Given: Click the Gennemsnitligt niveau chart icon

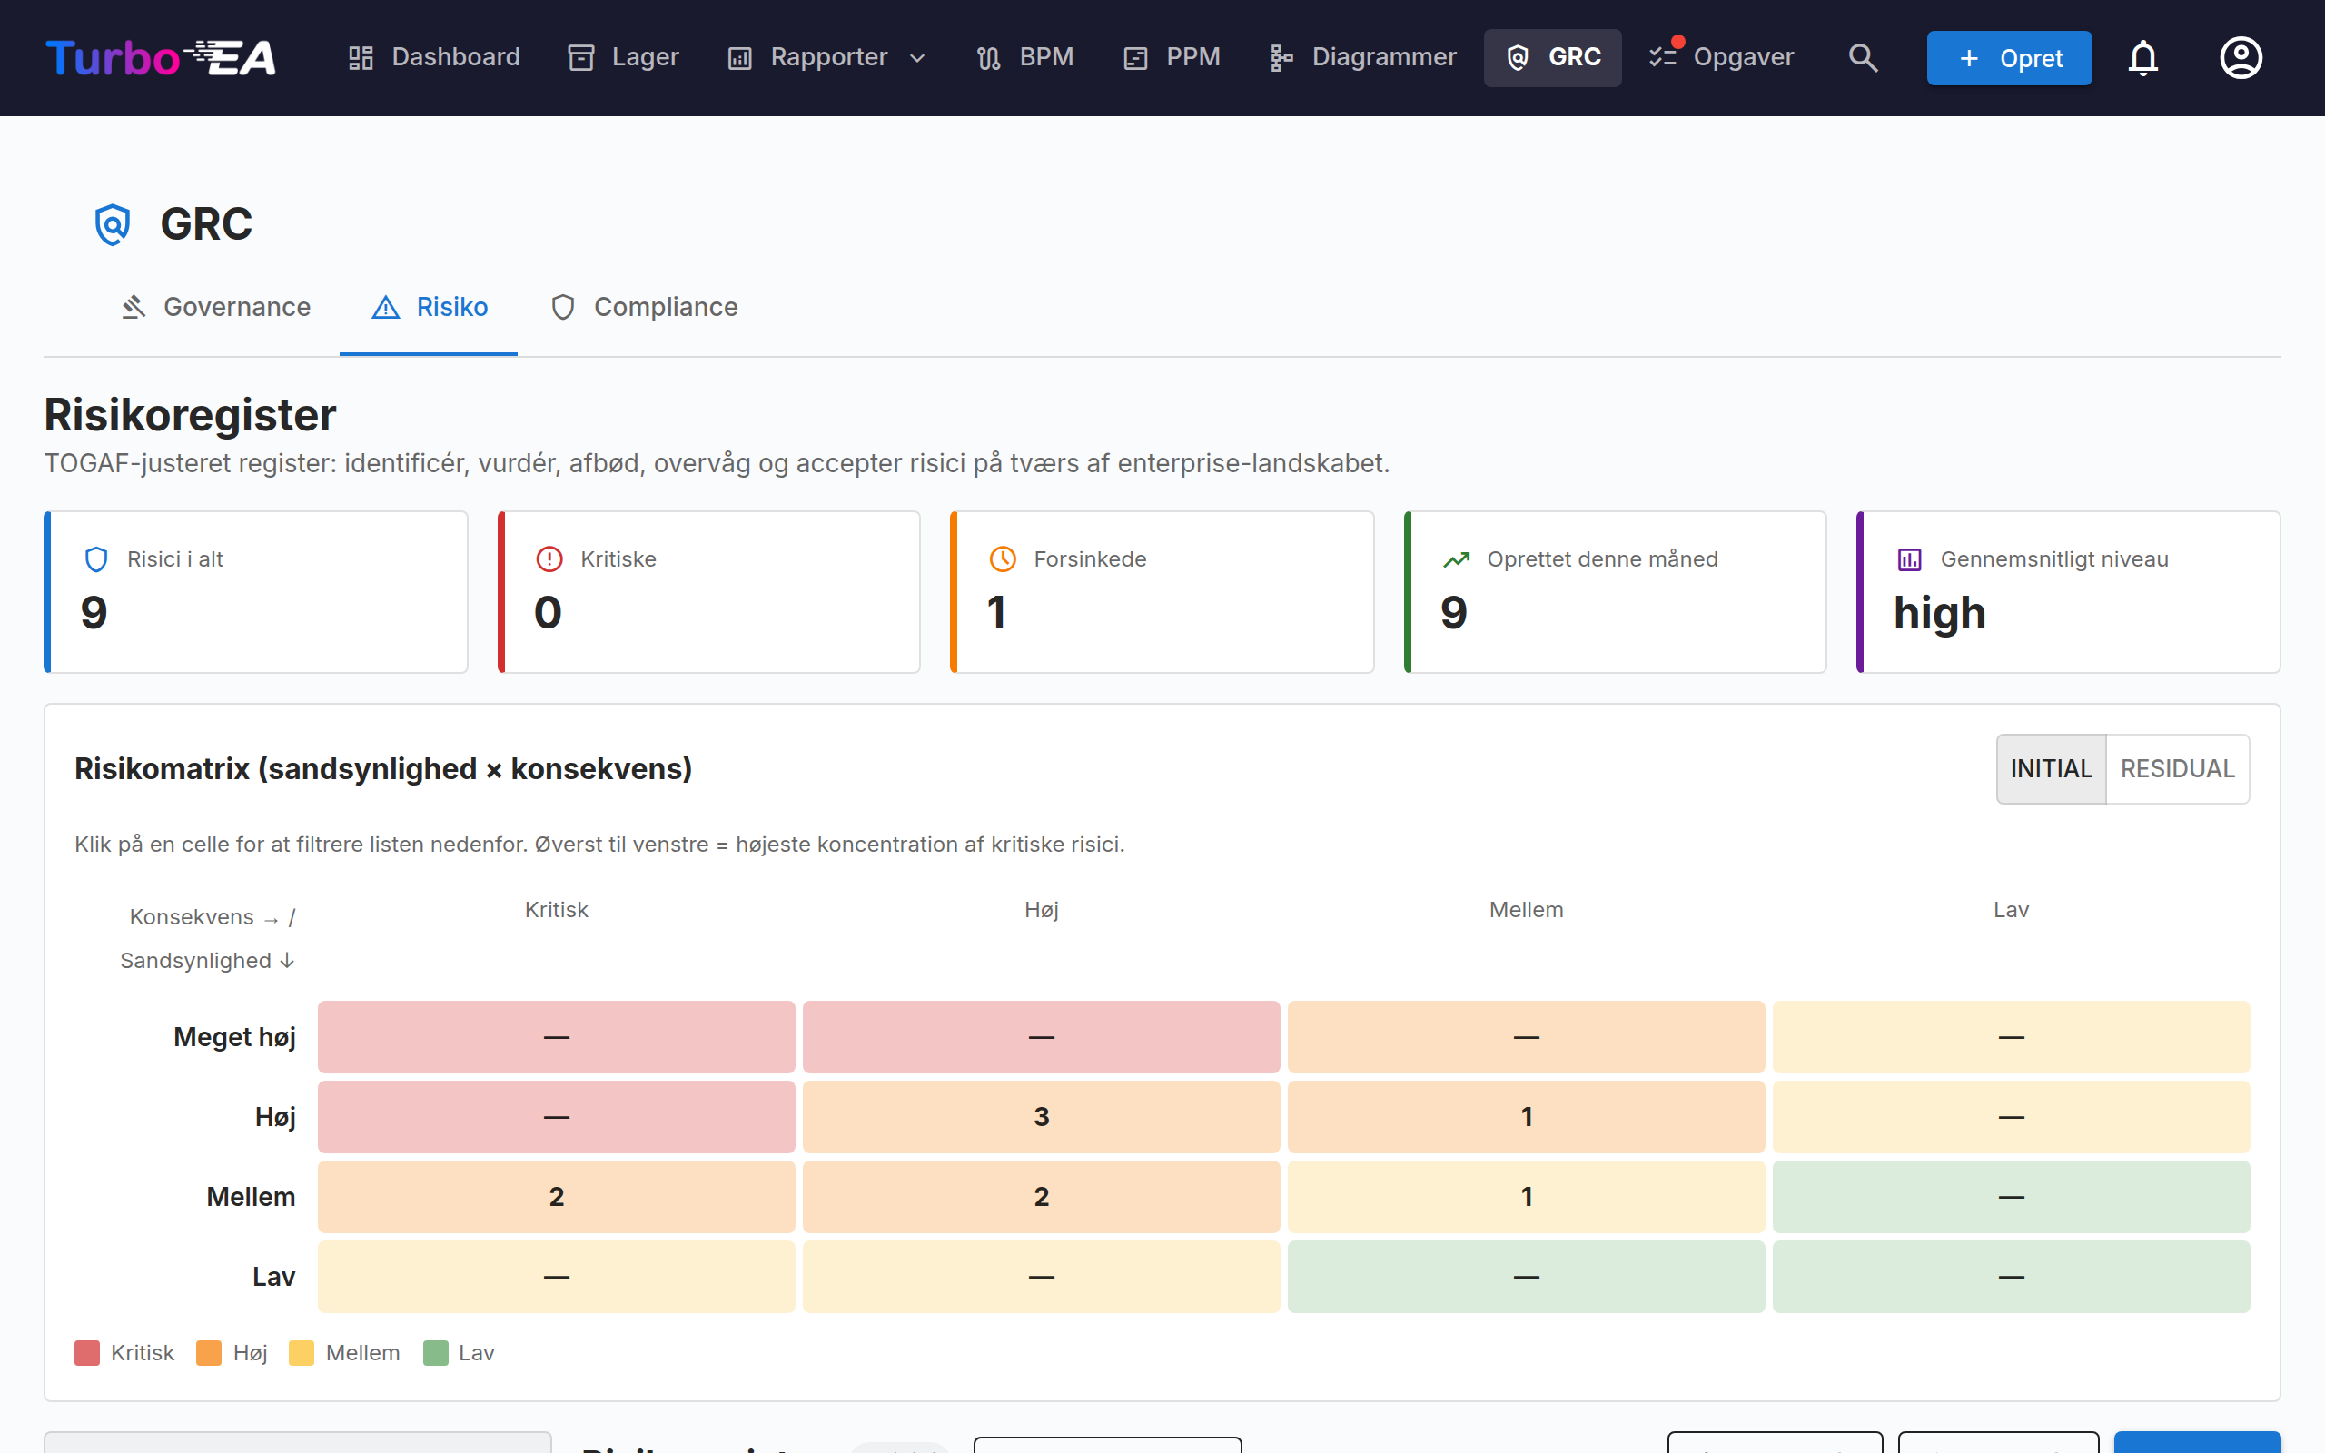Looking at the screenshot, I should 1909,559.
